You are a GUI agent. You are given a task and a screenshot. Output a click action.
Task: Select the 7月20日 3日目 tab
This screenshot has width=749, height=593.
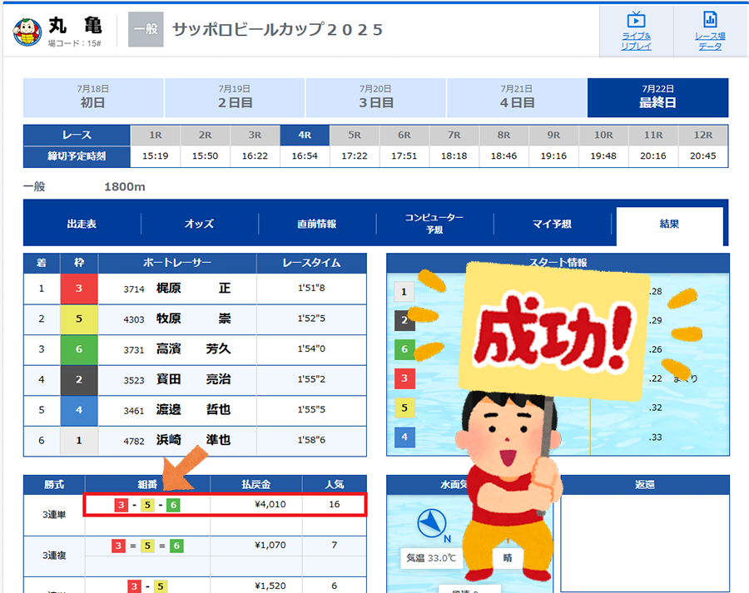[375, 97]
